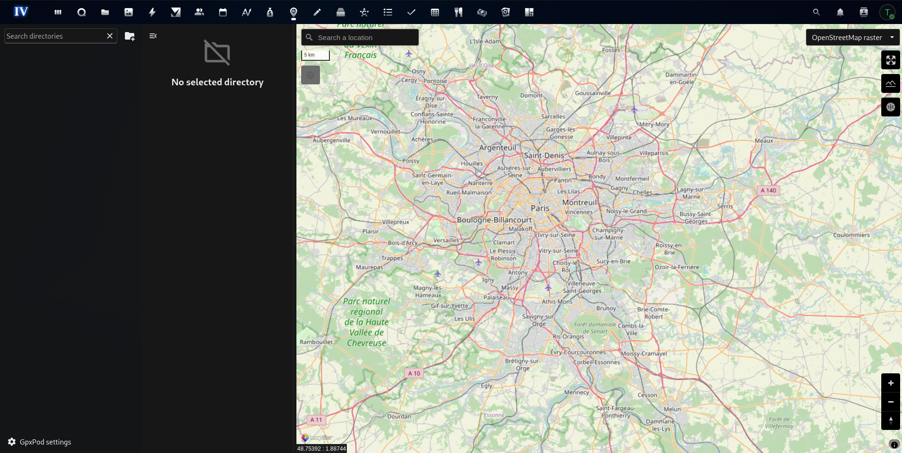This screenshot has width=902, height=453.
Task: Open GpxPod settings at bottom left
Action: (40, 442)
